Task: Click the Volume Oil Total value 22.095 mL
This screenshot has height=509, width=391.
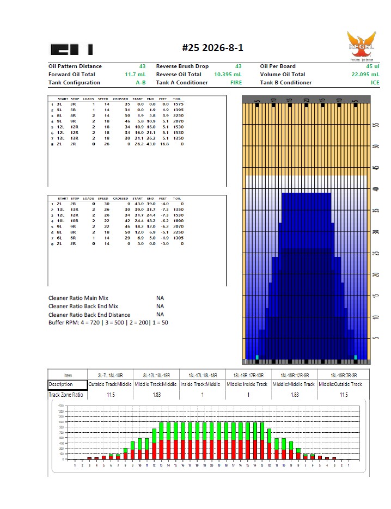Action: 365,75
